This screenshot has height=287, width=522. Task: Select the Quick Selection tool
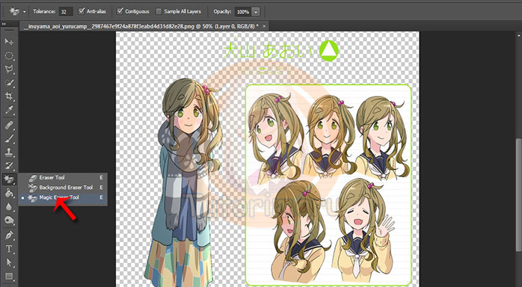pyautogui.click(x=9, y=82)
